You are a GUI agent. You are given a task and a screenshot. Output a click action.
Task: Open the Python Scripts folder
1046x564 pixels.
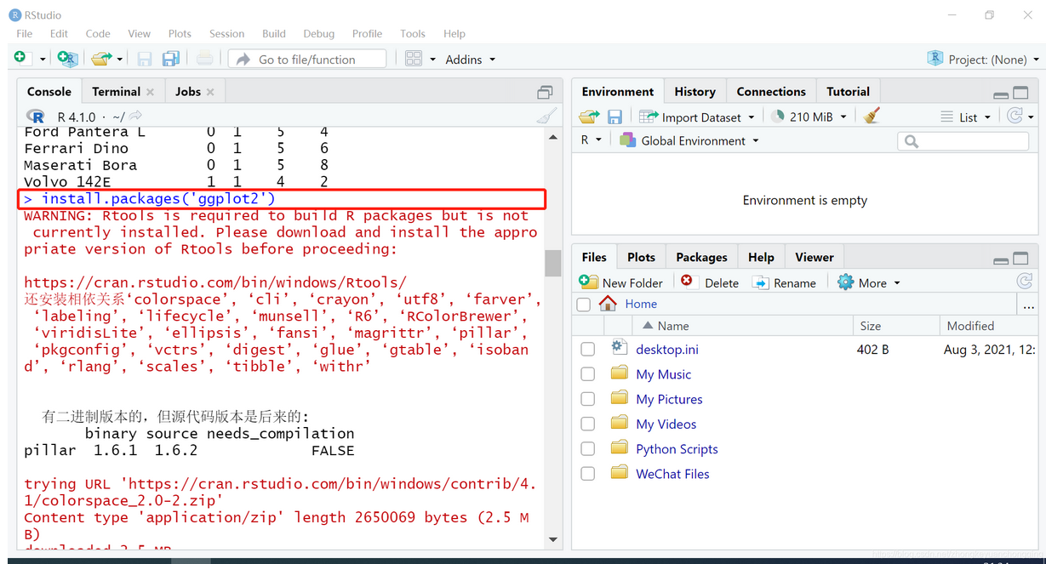(x=677, y=448)
